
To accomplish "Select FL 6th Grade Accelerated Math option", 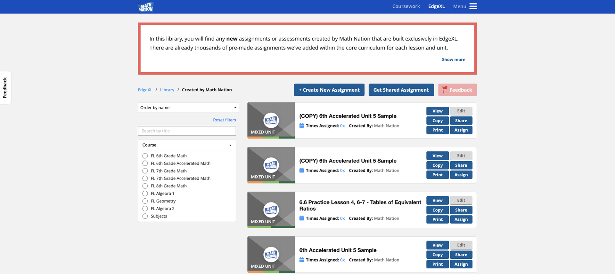I will point(145,163).
